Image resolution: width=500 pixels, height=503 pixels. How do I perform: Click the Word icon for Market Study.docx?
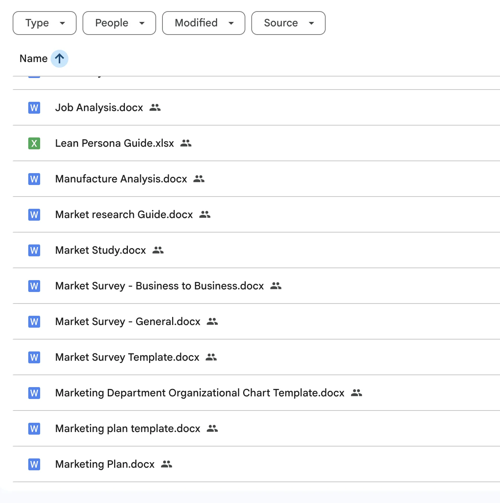pos(34,250)
